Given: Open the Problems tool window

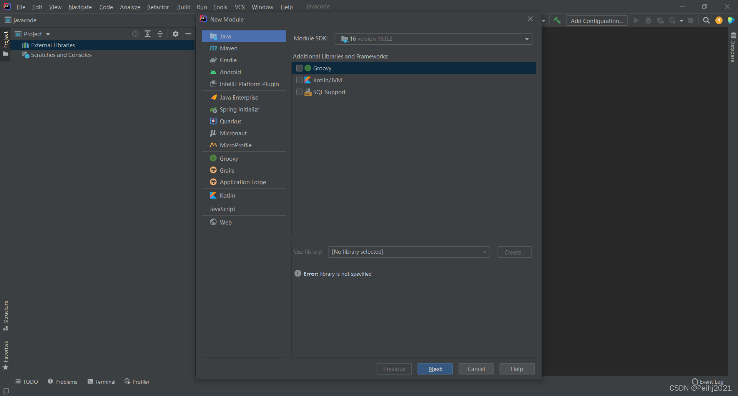Looking at the screenshot, I should [63, 381].
